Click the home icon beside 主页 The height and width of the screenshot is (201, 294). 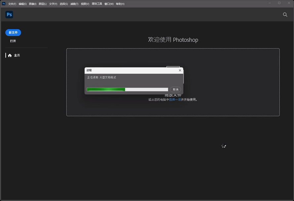pyautogui.click(x=10, y=55)
